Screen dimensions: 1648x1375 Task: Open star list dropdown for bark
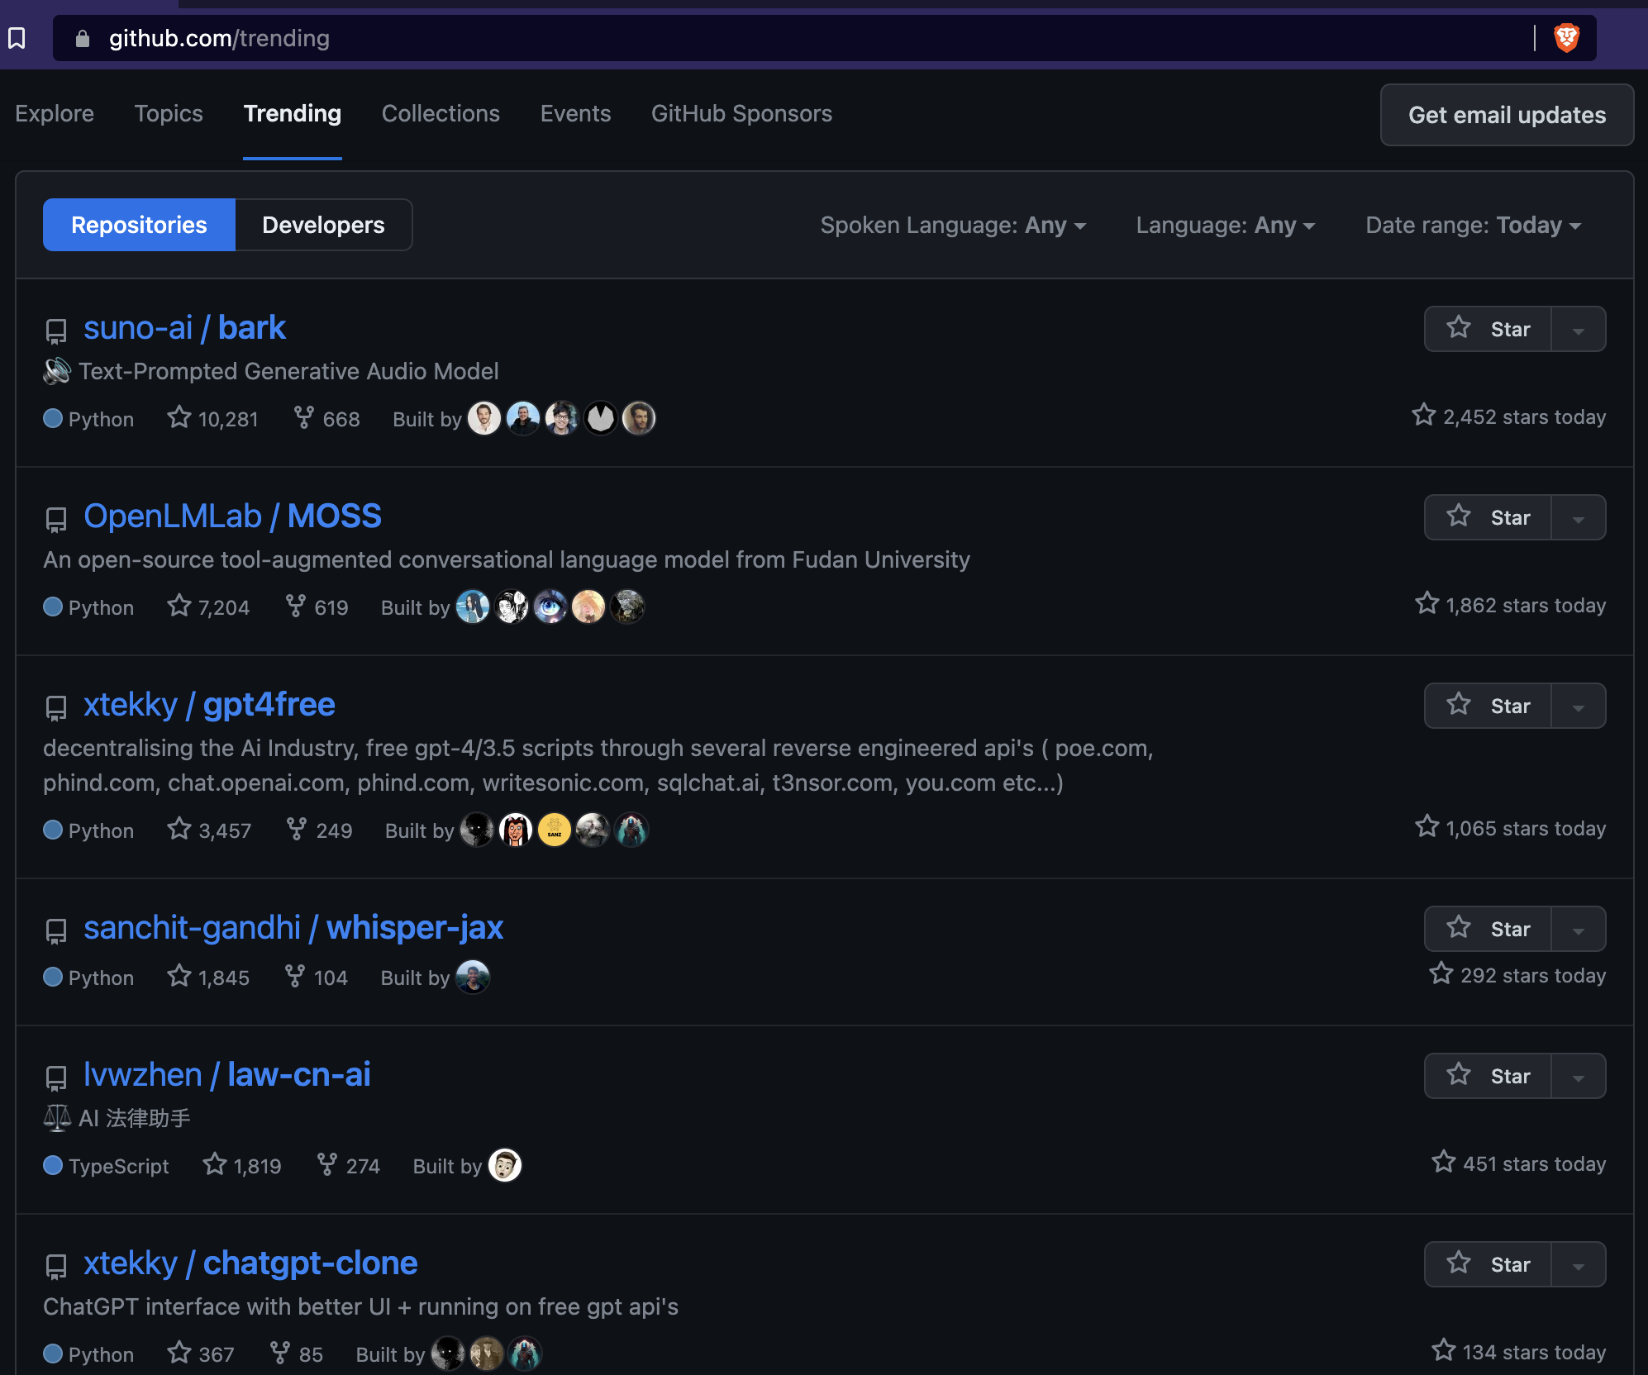[x=1579, y=329]
